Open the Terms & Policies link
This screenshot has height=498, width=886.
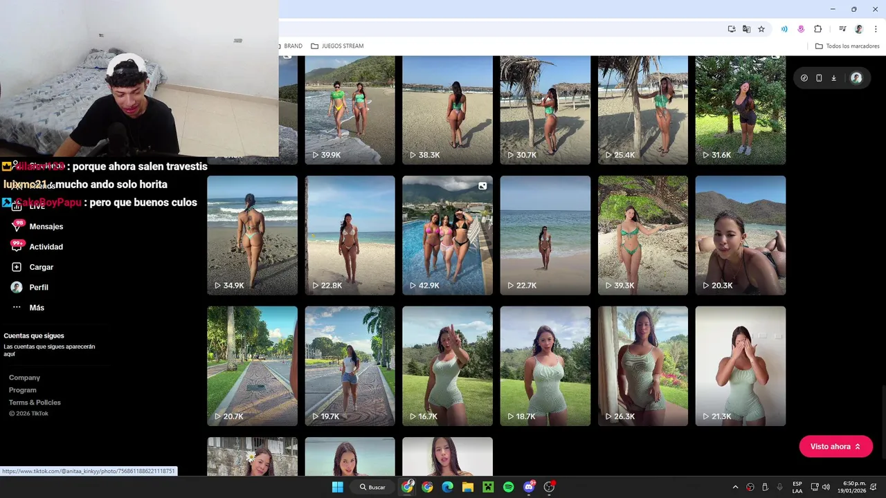pyautogui.click(x=35, y=403)
